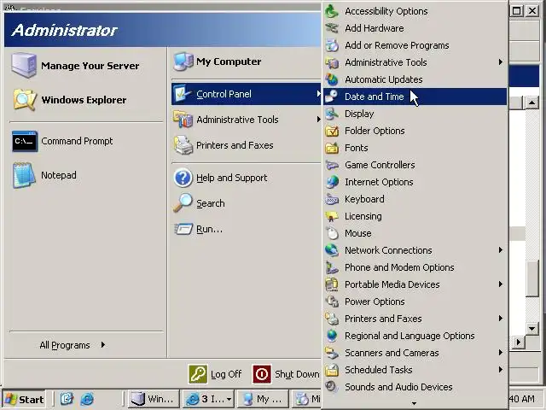Click the Internet Explorer quick launch icon
This screenshot has height=410, width=546.
(x=87, y=399)
